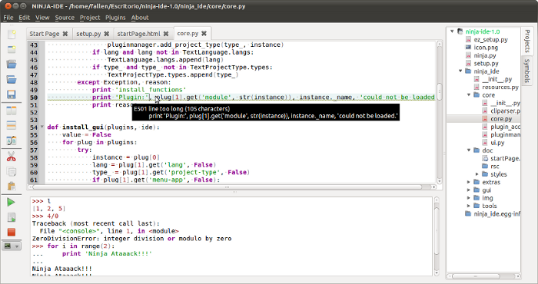The width and height of the screenshot is (538, 284).
Task: Click the New Project toolbar icon
Action: click(12, 50)
